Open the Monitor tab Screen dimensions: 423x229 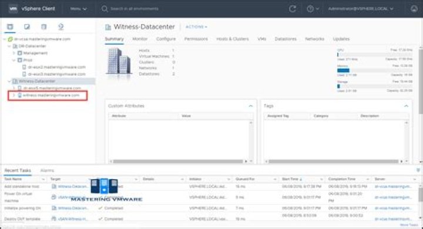[140, 39]
